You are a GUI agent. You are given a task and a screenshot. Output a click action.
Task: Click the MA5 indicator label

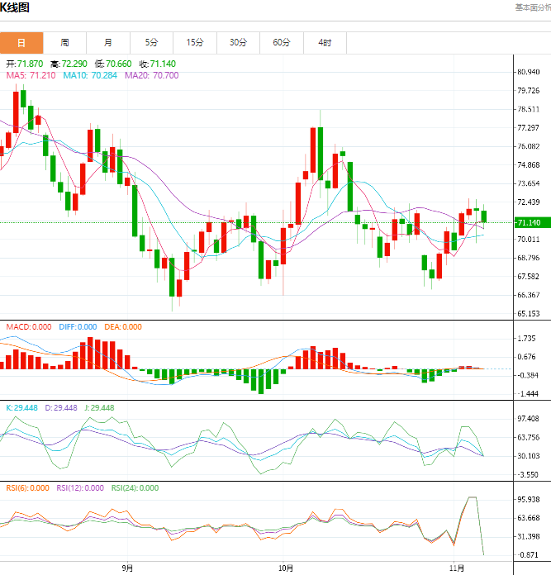tap(31, 76)
